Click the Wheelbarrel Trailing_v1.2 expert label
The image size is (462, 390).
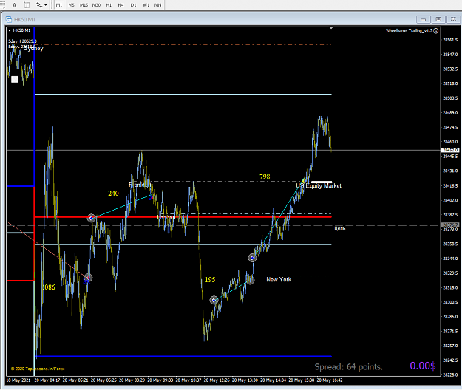(x=410, y=30)
